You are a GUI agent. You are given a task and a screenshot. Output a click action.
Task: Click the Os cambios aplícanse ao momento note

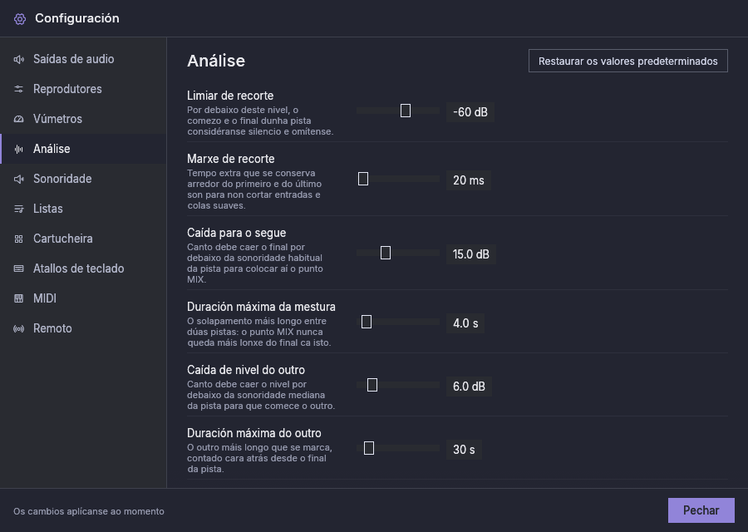[x=89, y=511]
